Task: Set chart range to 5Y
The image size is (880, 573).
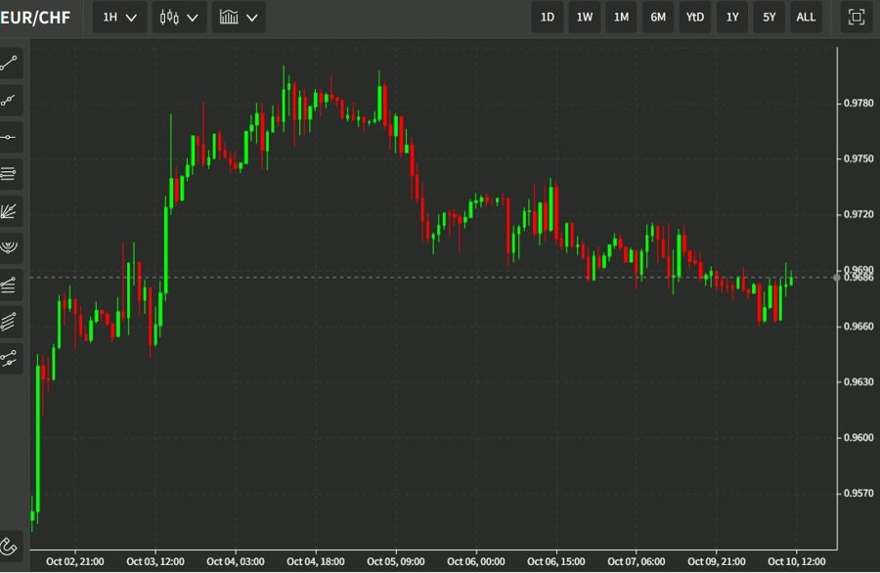Action: (x=769, y=18)
